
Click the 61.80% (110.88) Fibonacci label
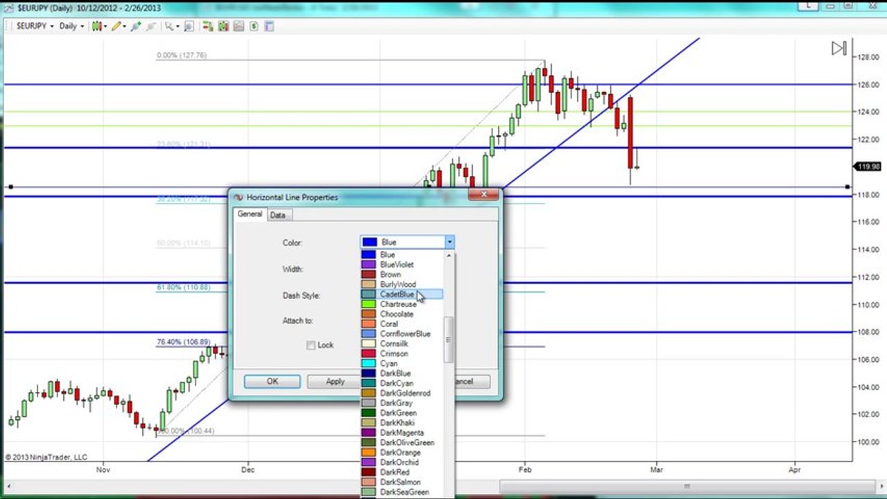coord(183,287)
